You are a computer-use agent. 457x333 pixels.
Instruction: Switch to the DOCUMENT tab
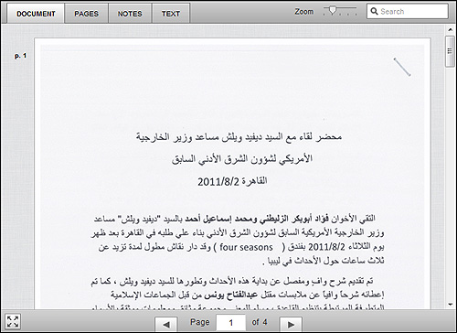click(36, 14)
